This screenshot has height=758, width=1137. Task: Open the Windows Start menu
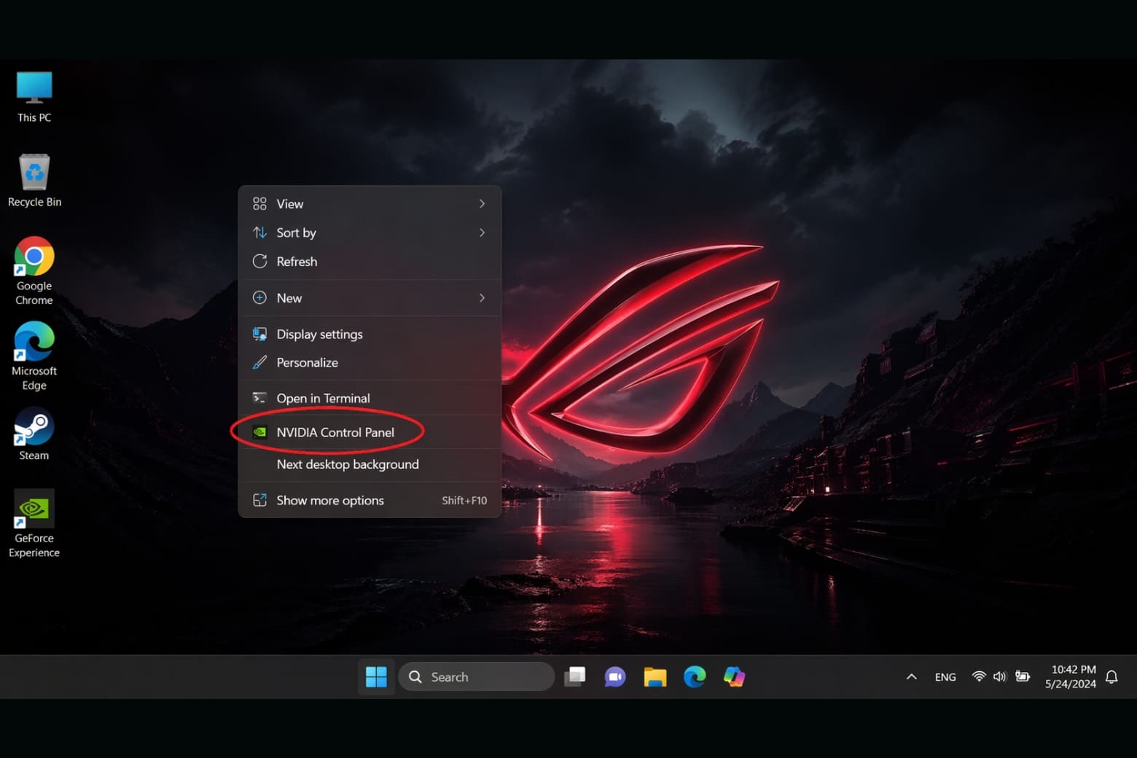(376, 677)
